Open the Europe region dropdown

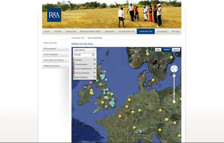[84, 54]
